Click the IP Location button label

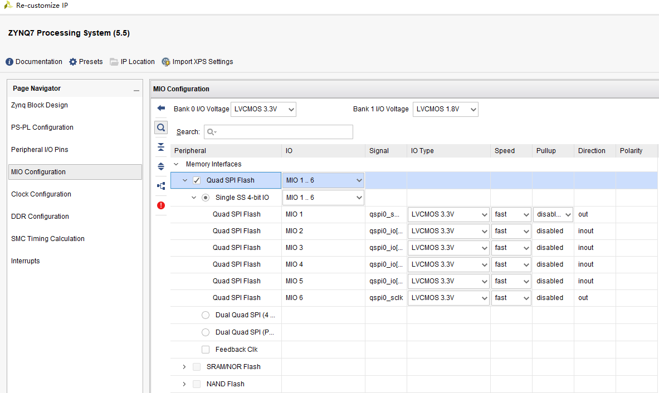point(138,62)
